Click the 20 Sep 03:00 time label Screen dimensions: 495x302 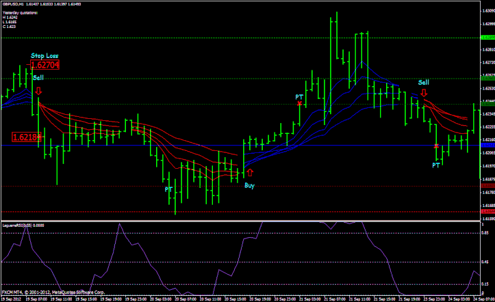tap(161, 299)
